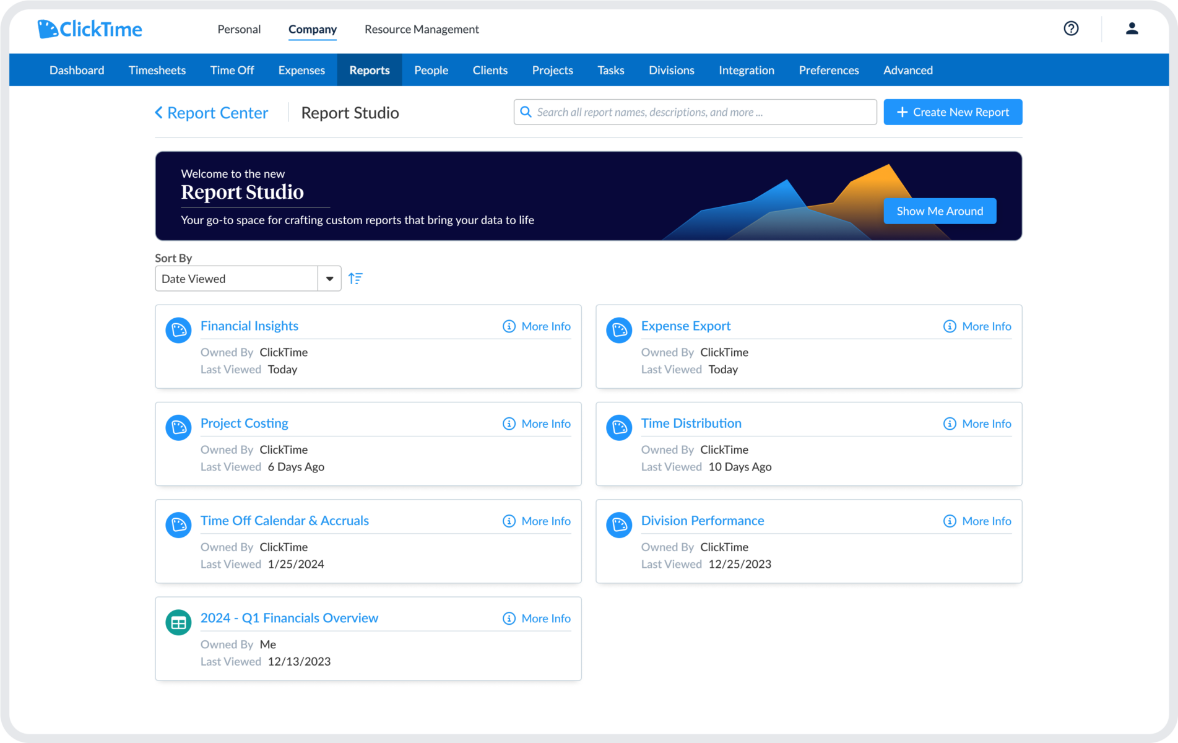The image size is (1178, 743).
Task: Open 2024 - Q1 Financials Overview report
Action: 289,618
